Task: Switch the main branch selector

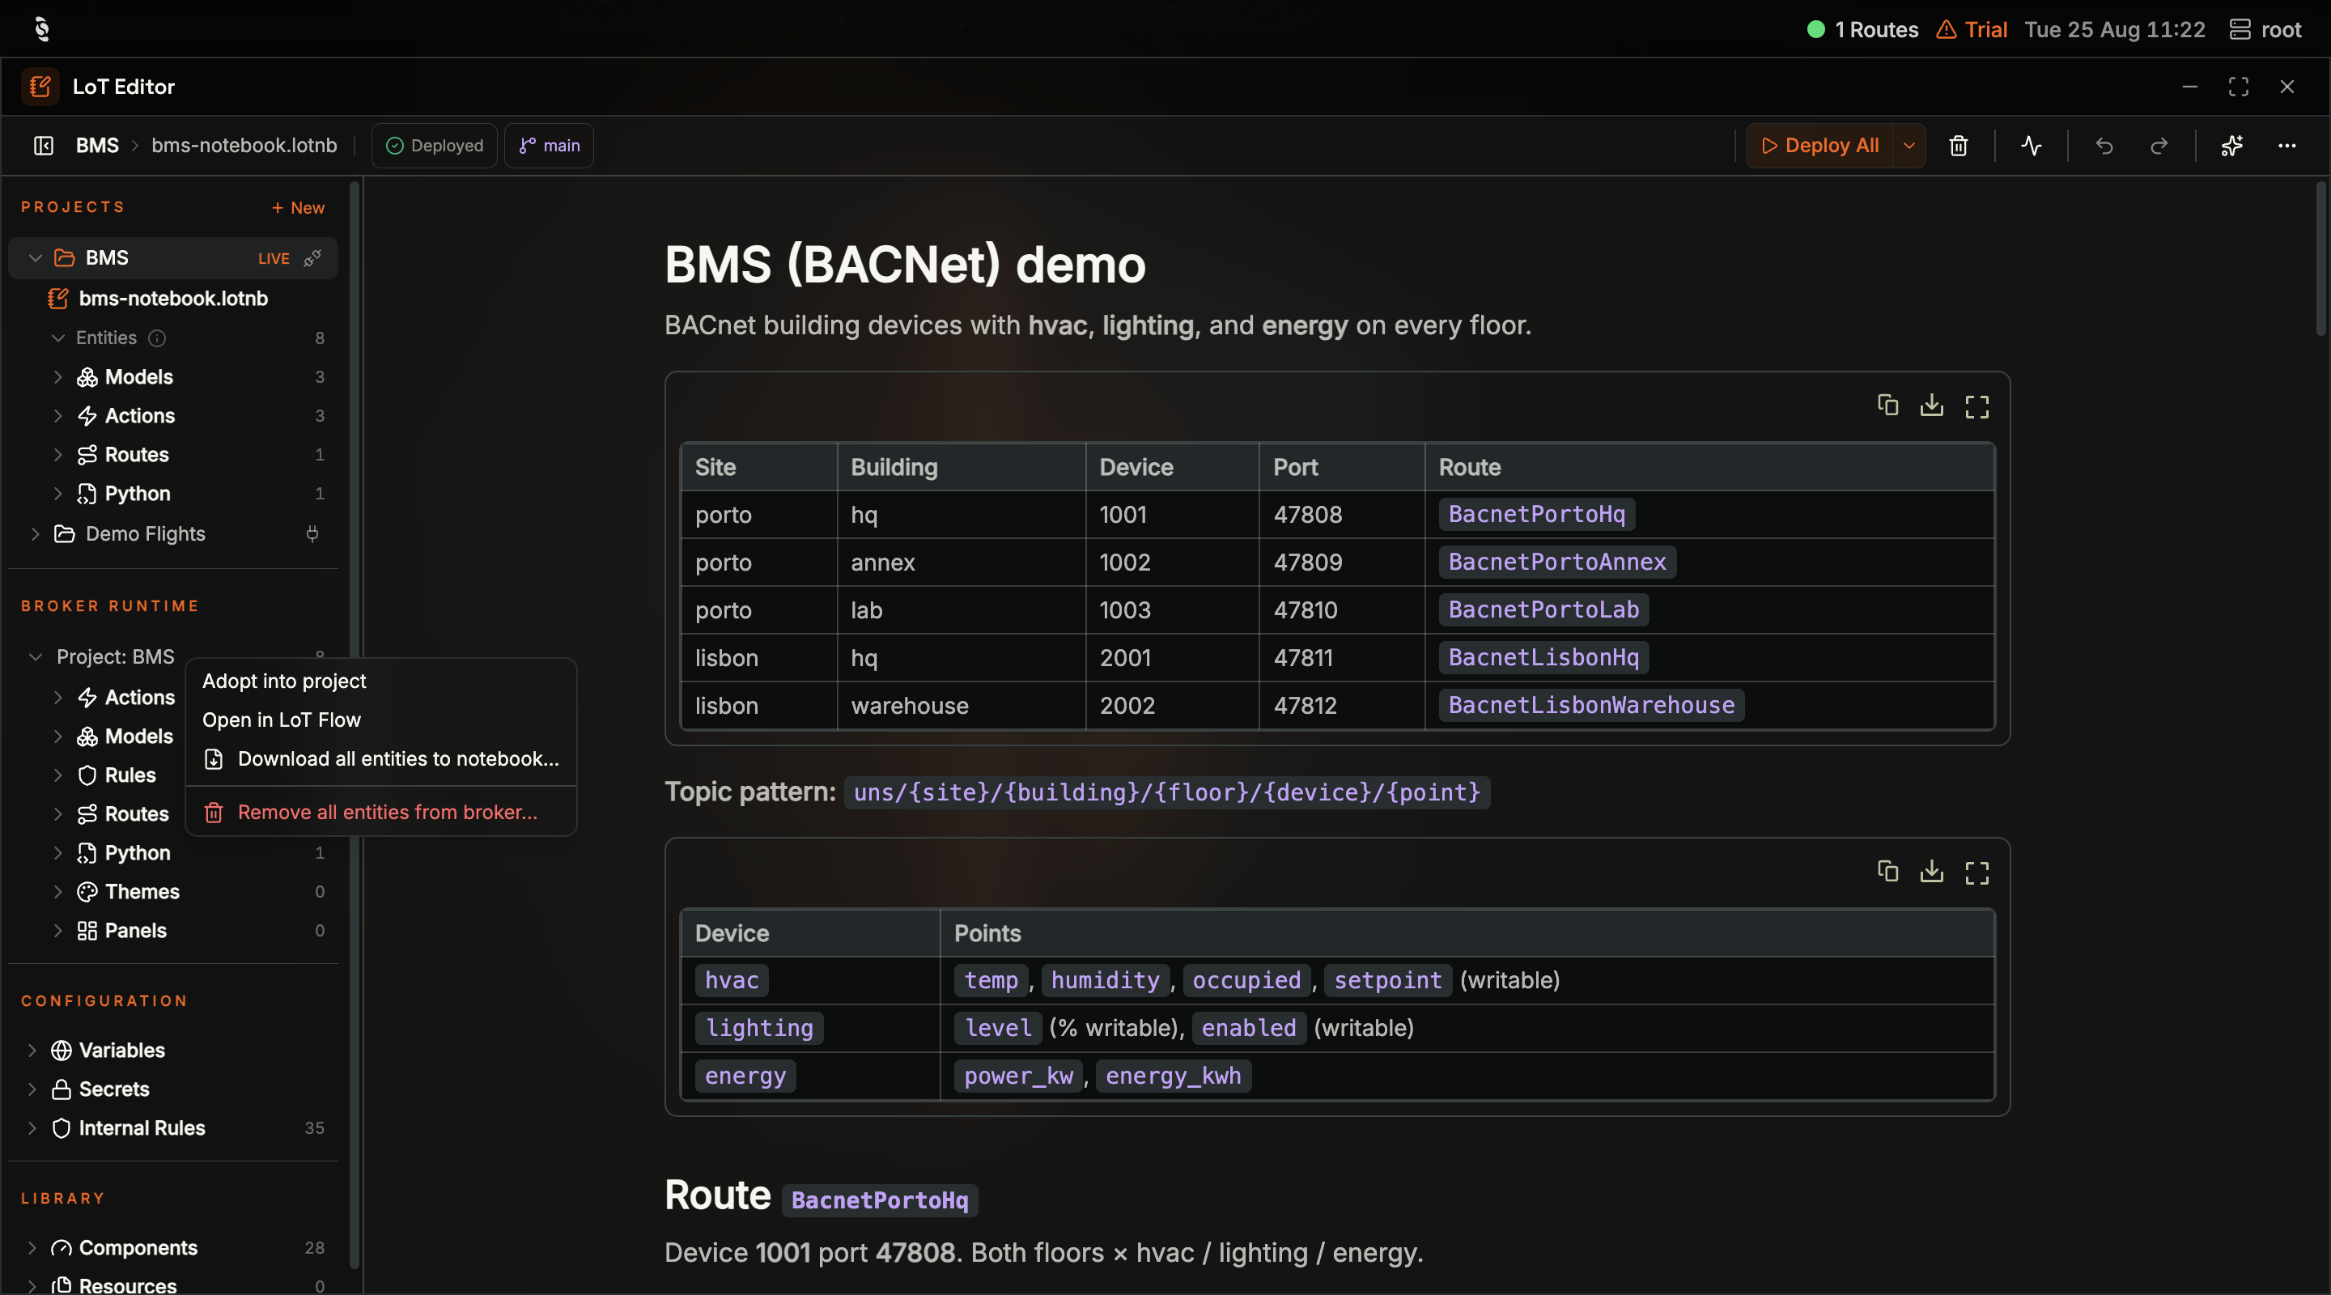Action: (550, 146)
